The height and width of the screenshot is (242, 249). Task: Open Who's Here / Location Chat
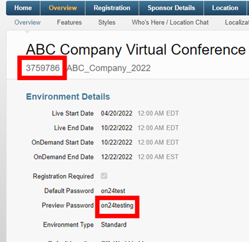coord(170,22)
